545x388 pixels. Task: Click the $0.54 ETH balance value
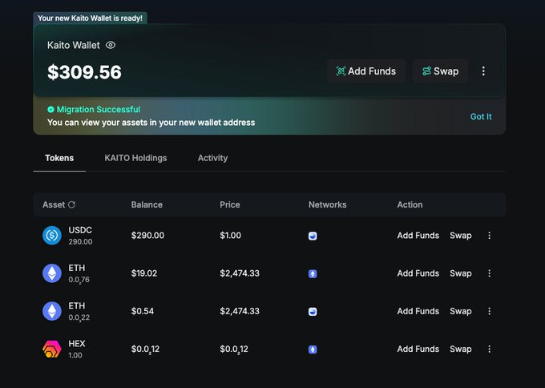(x=143, y=311)
